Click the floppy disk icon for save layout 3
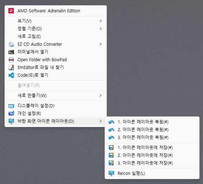The width and height of the screenshot is (203, 184). click(111, 163)
